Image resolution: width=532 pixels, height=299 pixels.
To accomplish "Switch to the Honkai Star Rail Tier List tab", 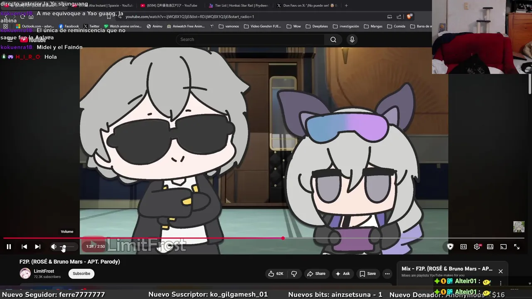I will coord(238,5).
